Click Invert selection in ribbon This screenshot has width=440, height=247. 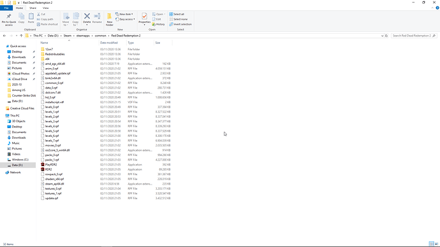click(180, 24)
